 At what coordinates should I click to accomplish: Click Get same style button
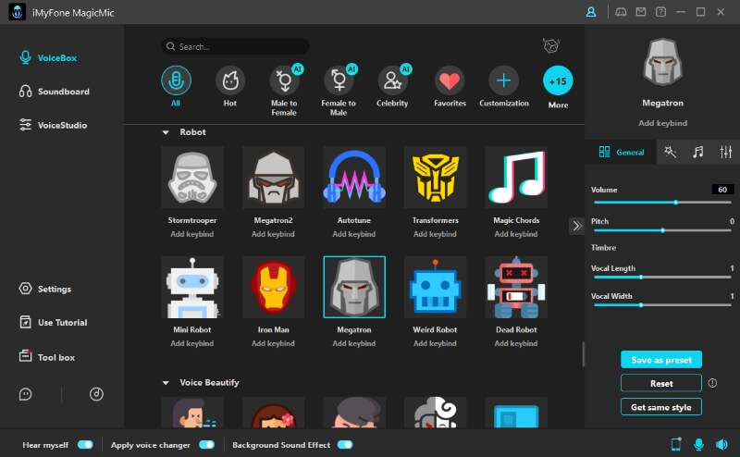[660, 407]
